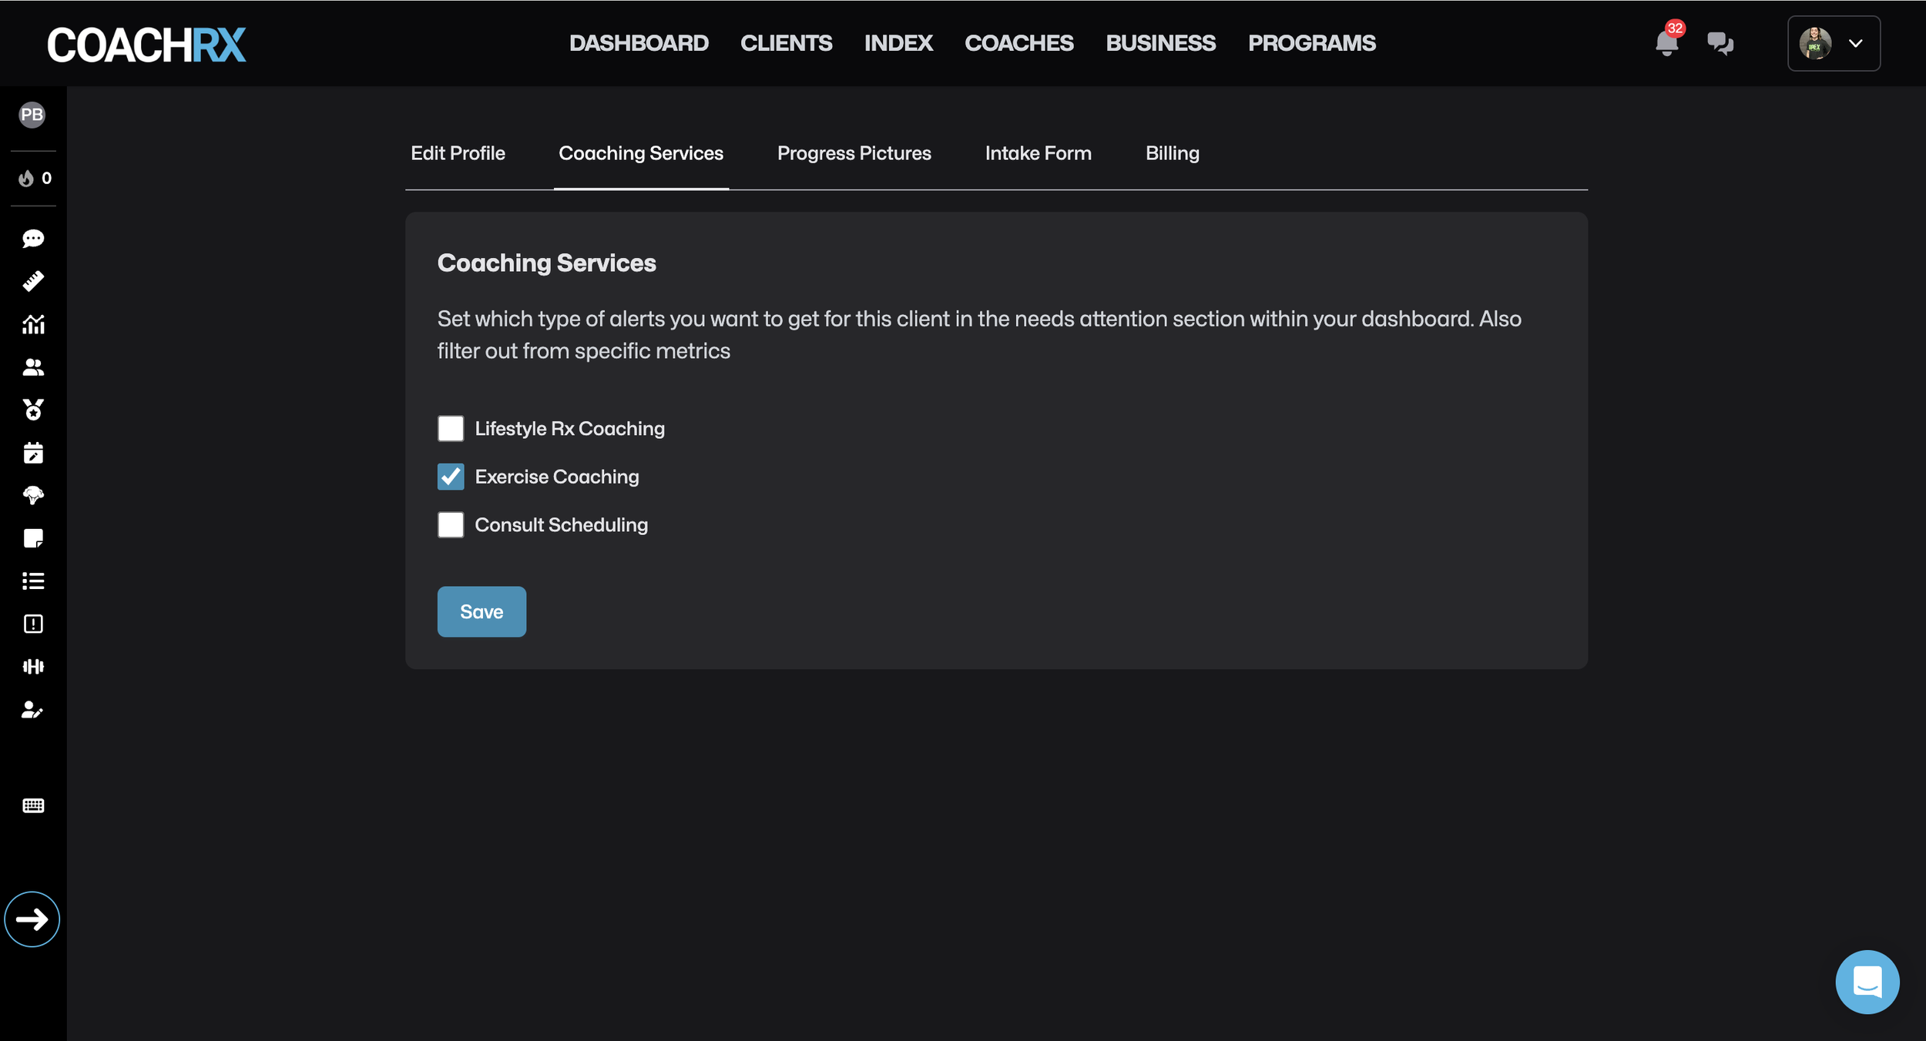Open the medal achievements sidebar icon

click(33, 409)
